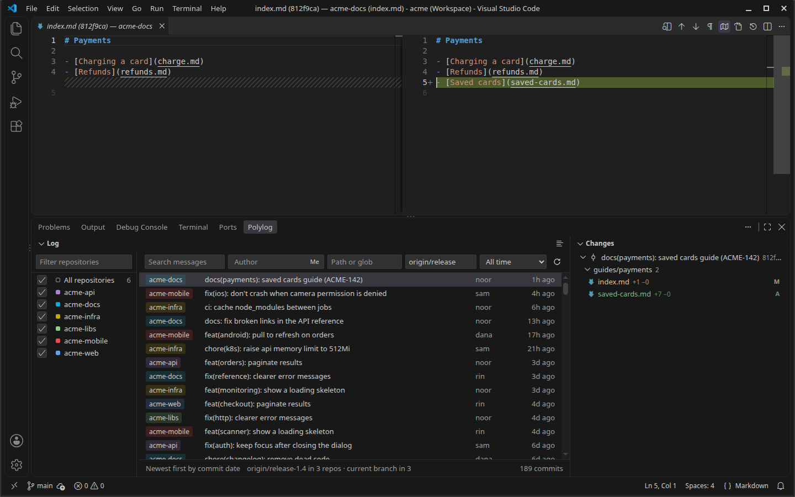
Task: Open the Extensions view
Action: (x=16, y=126)
